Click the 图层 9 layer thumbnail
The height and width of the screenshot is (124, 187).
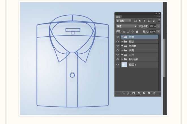(x=124, y=65)
